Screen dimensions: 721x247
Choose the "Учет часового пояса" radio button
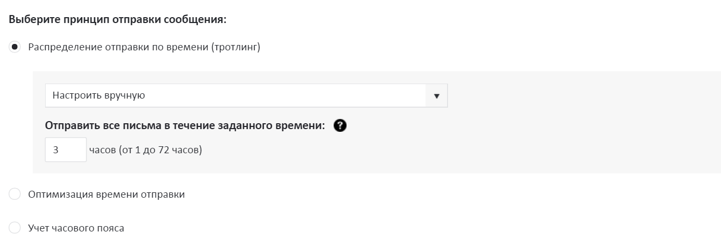point(15,228)
